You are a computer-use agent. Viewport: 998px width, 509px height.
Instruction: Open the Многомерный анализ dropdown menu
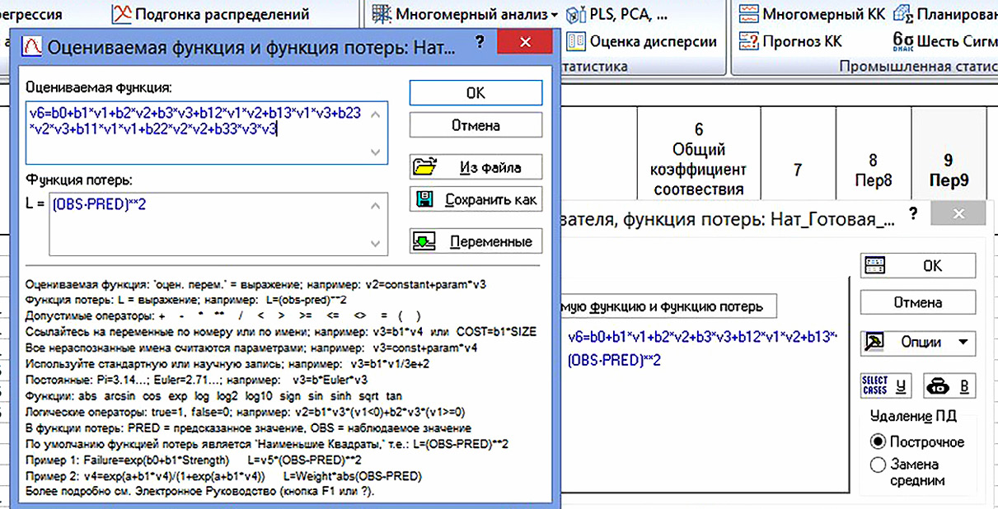pos(466,14)
